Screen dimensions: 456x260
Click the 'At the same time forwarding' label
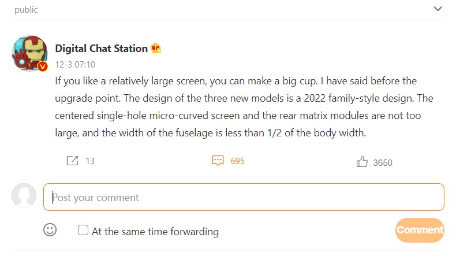point(155,232)
